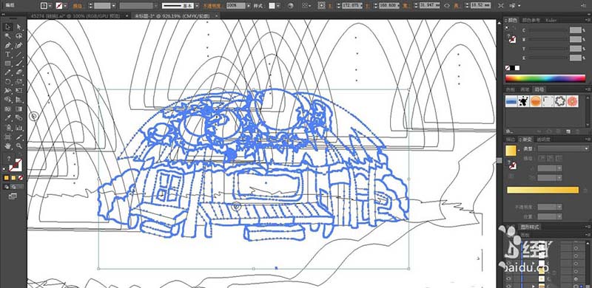
Task: Select the Shape Builder tool
Action: point(7,100)
